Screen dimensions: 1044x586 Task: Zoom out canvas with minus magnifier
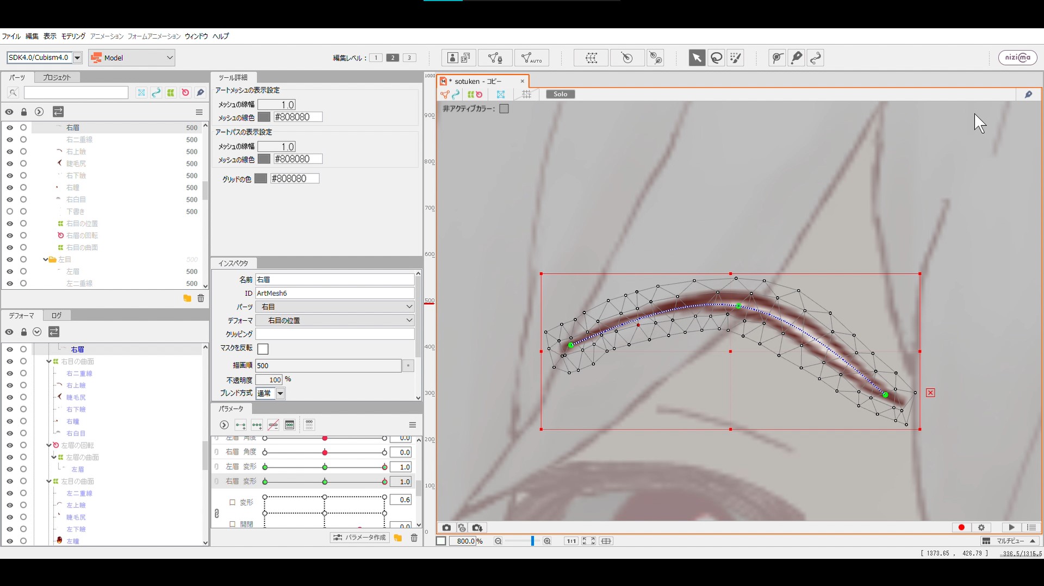[498, 541]
